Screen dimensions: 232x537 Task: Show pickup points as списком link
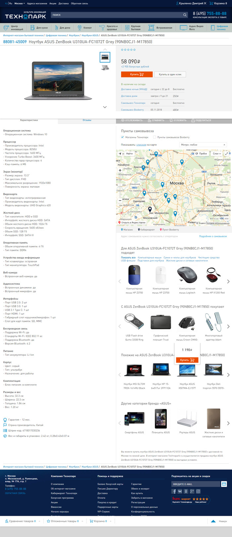(141, 145)
